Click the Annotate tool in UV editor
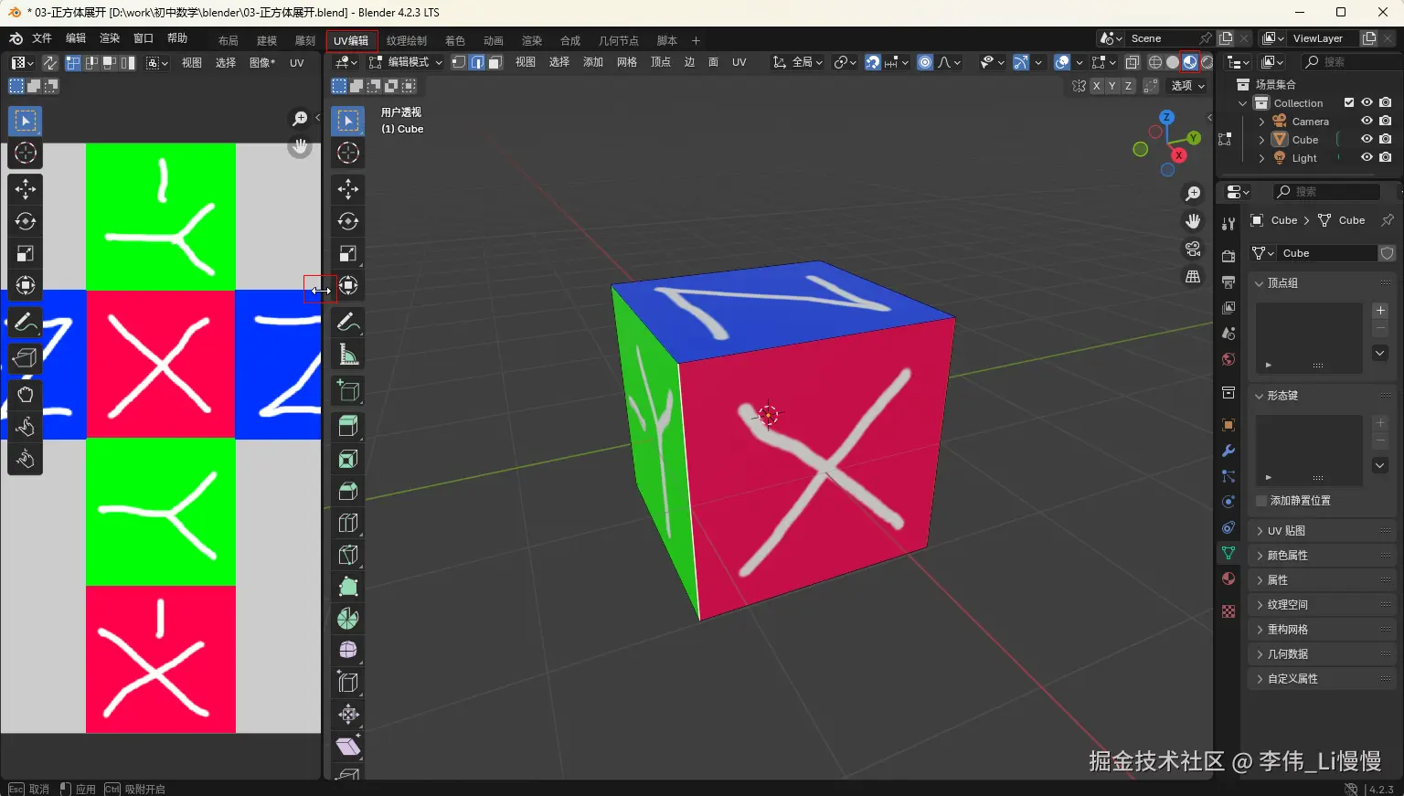1404x796 pixels. 26,323
